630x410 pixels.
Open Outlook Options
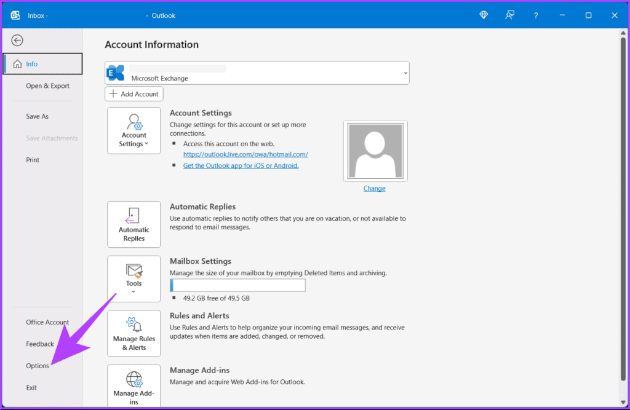(38, 366)
